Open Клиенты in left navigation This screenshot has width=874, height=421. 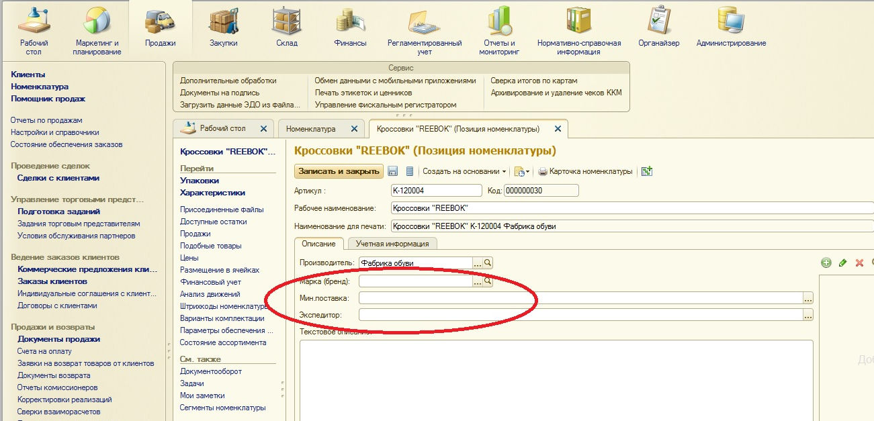(x=28, y=75)
